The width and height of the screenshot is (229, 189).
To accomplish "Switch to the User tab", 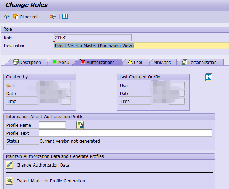I will 135,62.
